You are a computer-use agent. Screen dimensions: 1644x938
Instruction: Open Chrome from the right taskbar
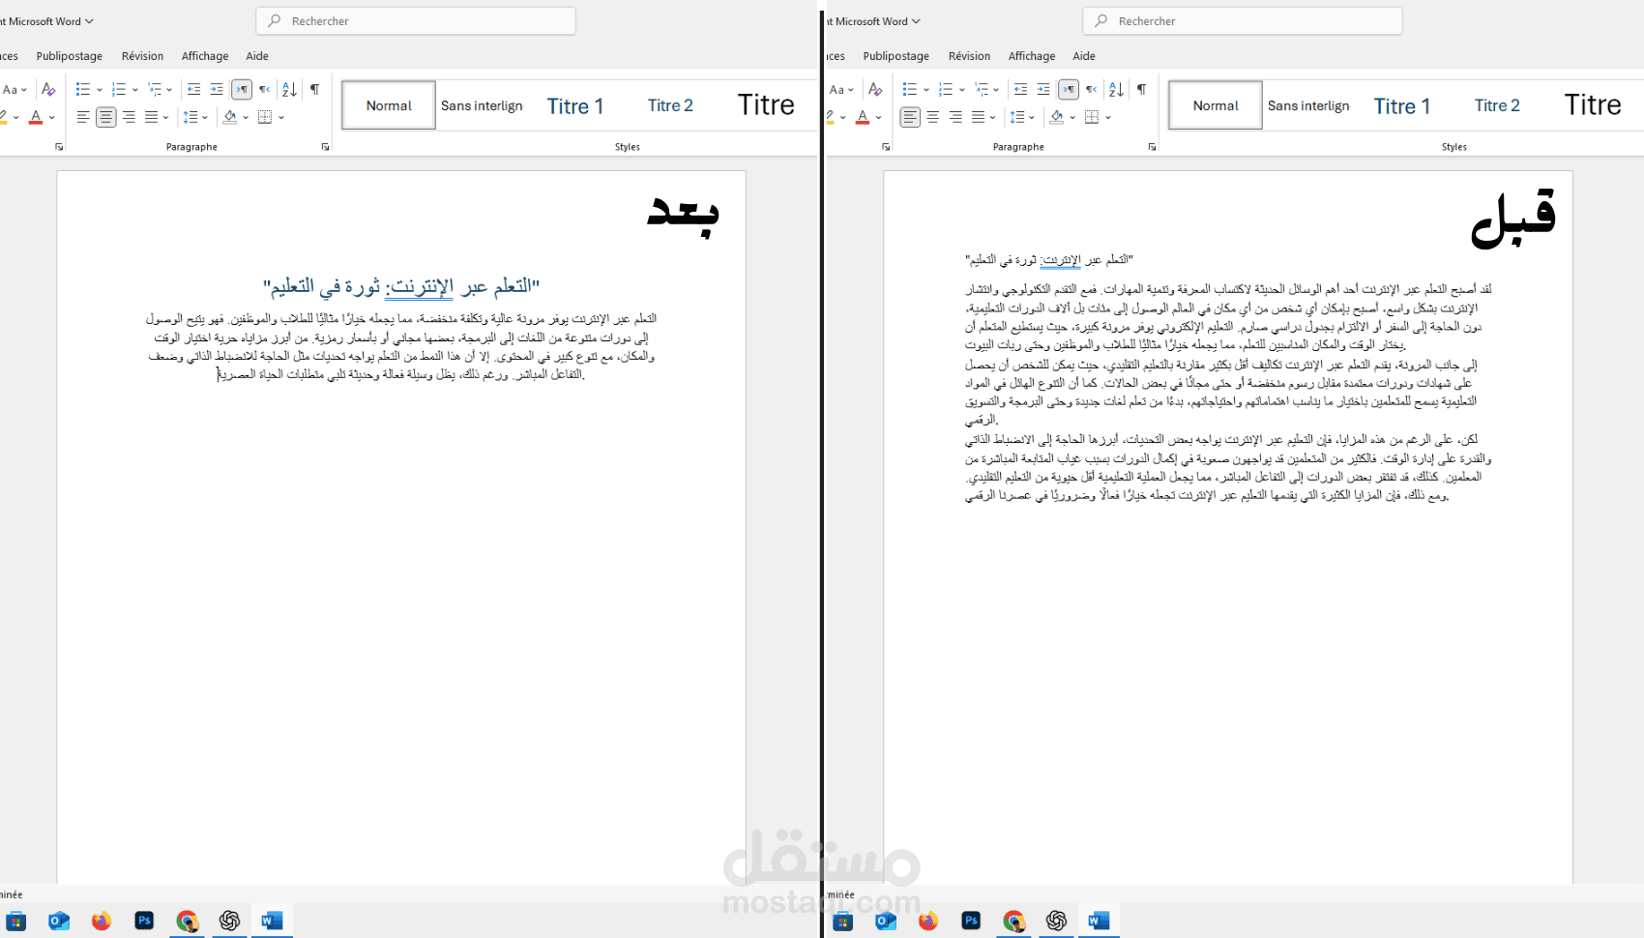(x=1013, y=921)
